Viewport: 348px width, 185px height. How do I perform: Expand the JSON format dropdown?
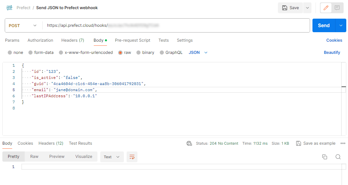pyautogui.click(x=198, y=53)
